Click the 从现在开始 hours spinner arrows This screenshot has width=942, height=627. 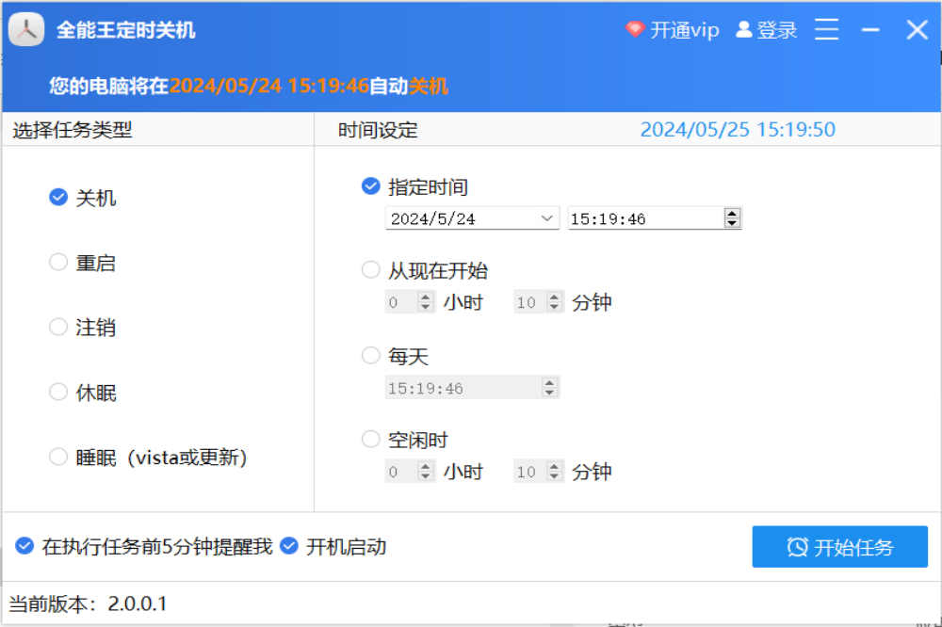point(425,302)
